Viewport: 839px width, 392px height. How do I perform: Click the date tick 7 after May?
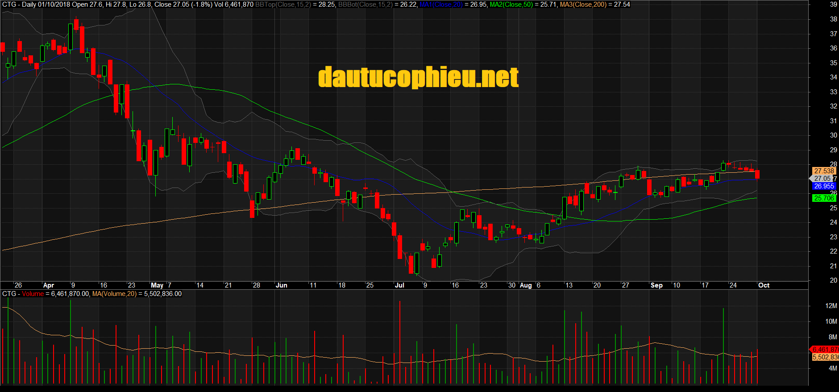[x=169, y=285]
